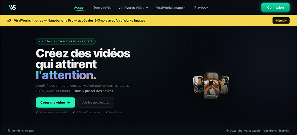Select the E-commerçant center video thumbnail
The height and width of the screenshot is (135, 297).
(211, 86)
